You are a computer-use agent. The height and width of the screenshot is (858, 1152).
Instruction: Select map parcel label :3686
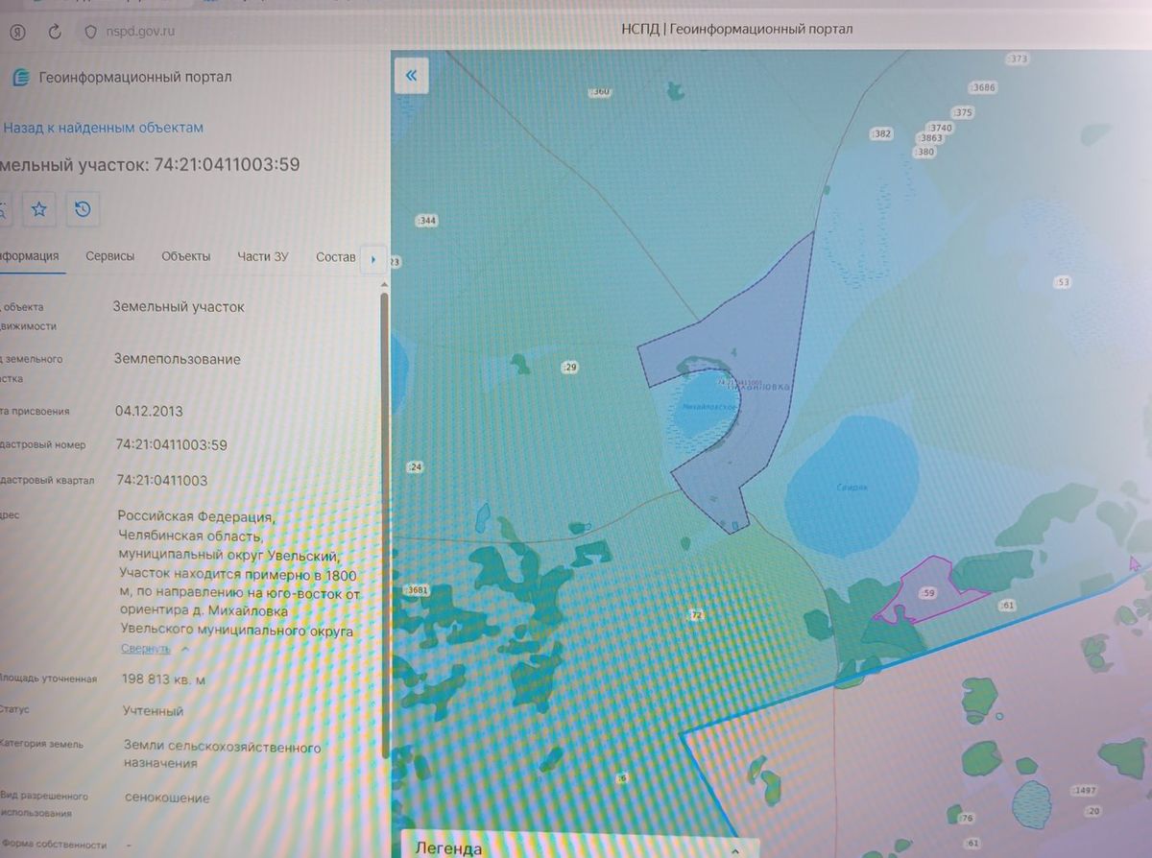coord(984,87)
